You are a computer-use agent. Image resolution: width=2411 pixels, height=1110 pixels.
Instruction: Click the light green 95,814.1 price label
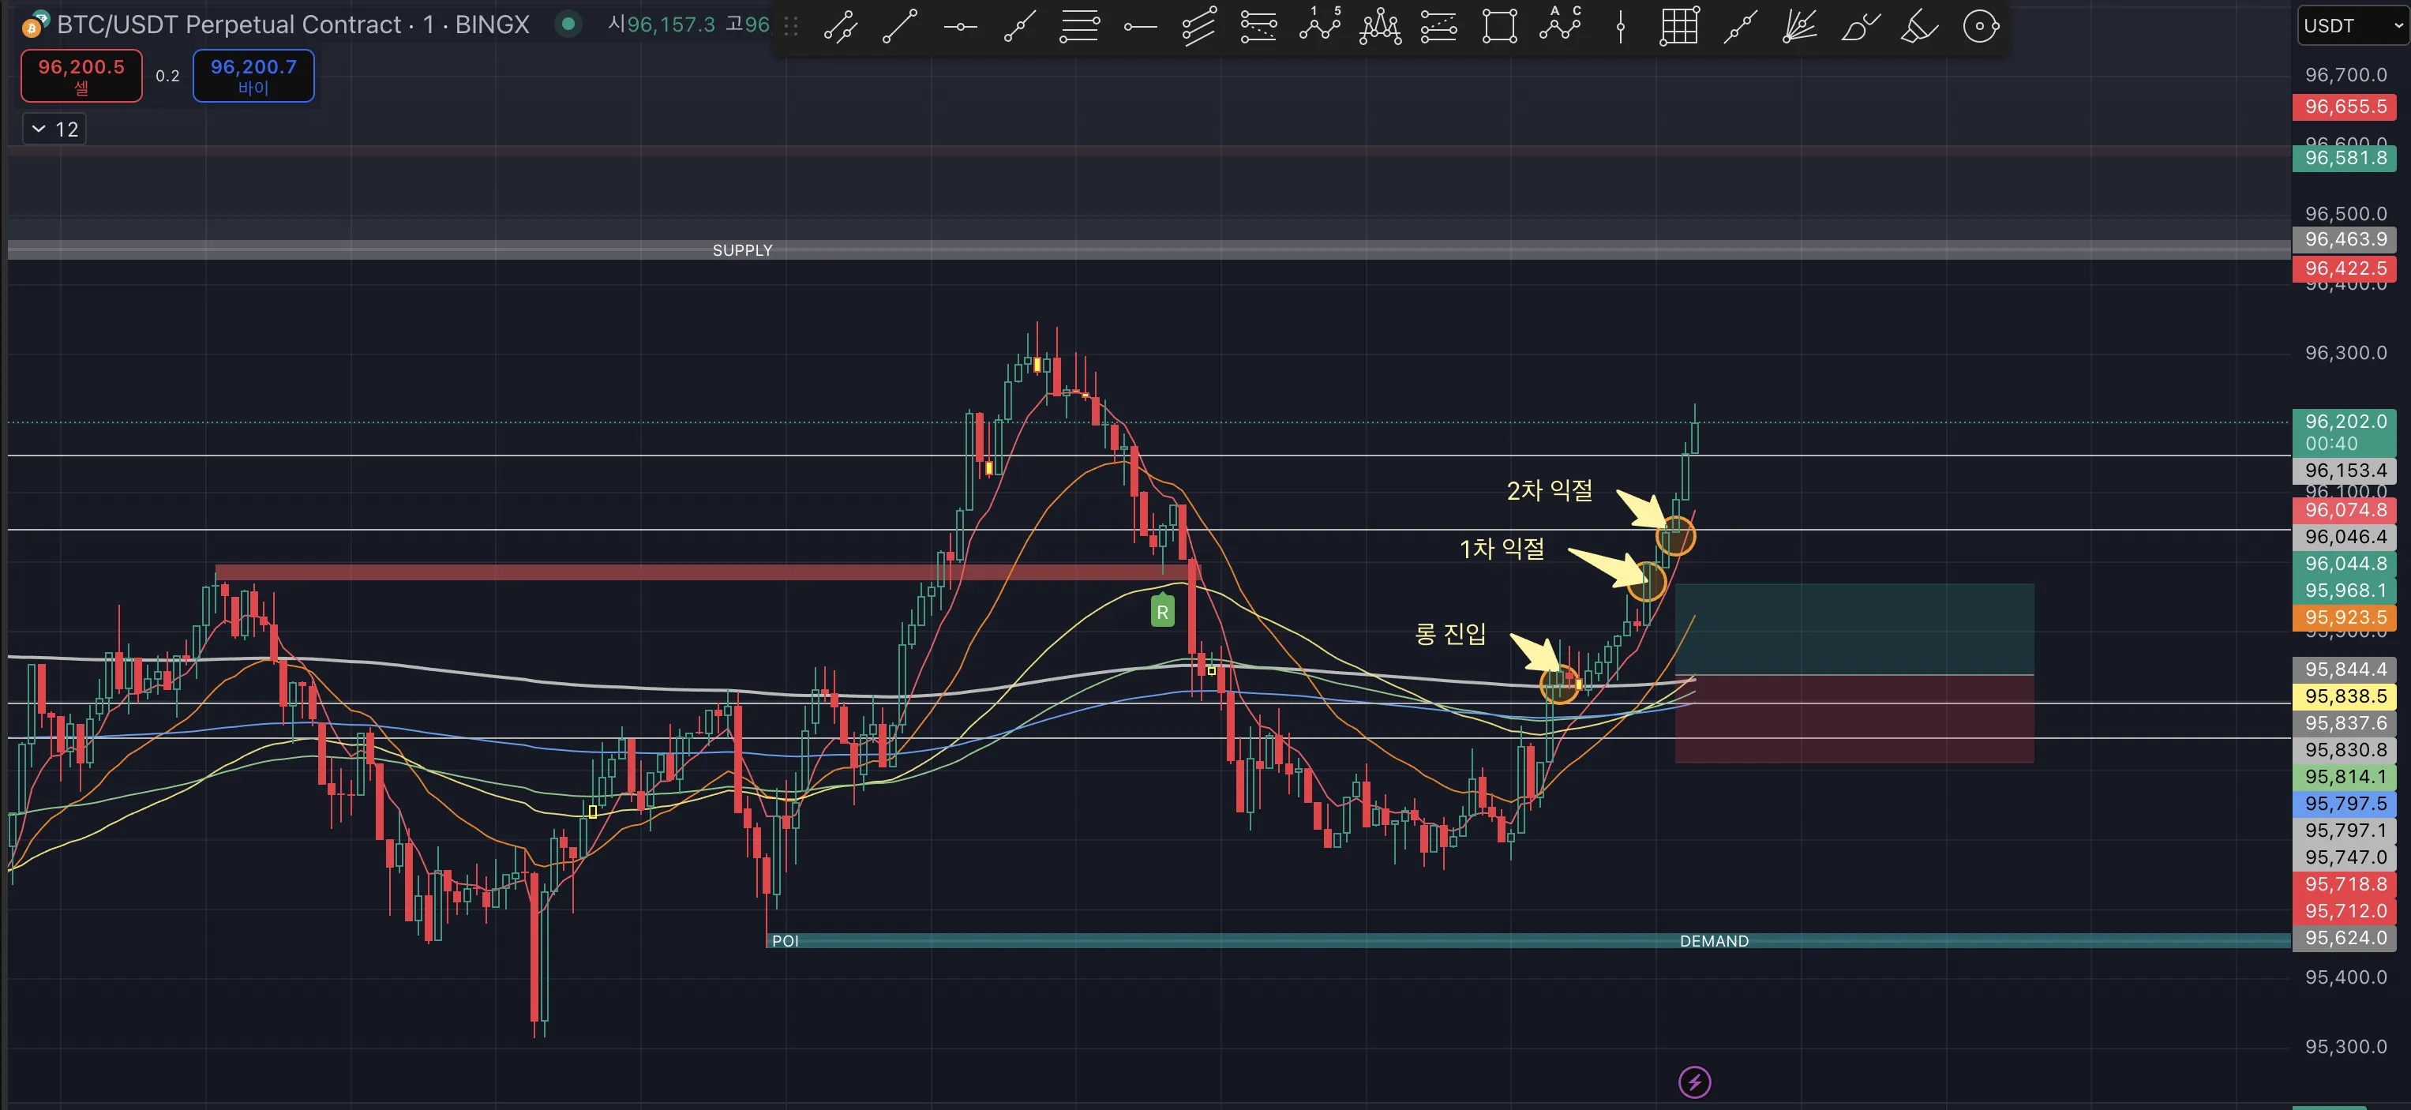coord(2344,777)
